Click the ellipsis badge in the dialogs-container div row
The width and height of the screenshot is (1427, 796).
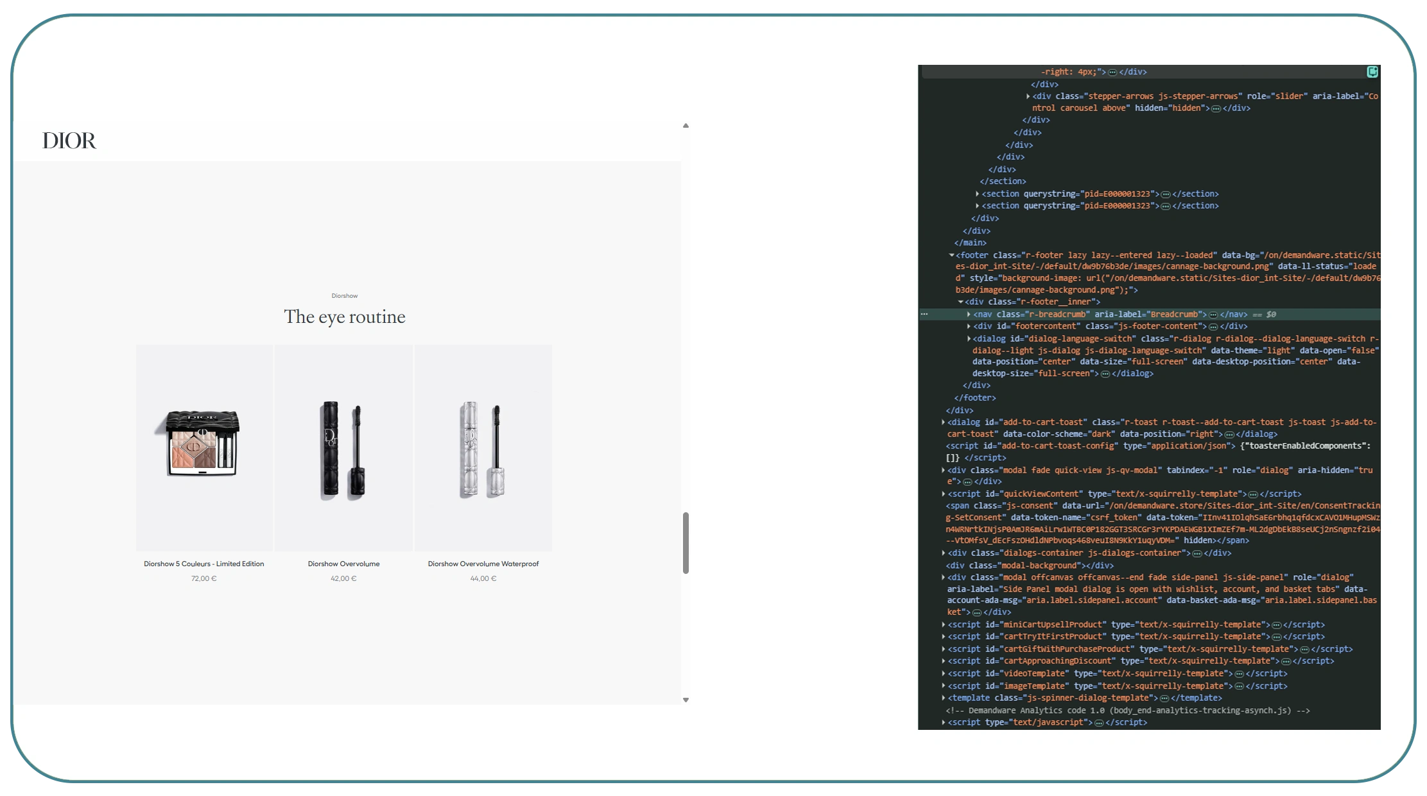pos(1197,553)
